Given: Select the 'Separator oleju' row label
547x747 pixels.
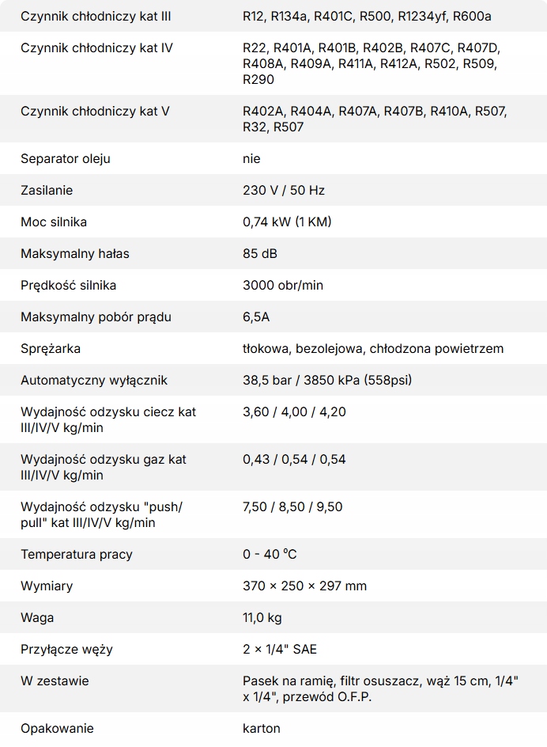Looking at the screenshot, I should click(66, 158).
